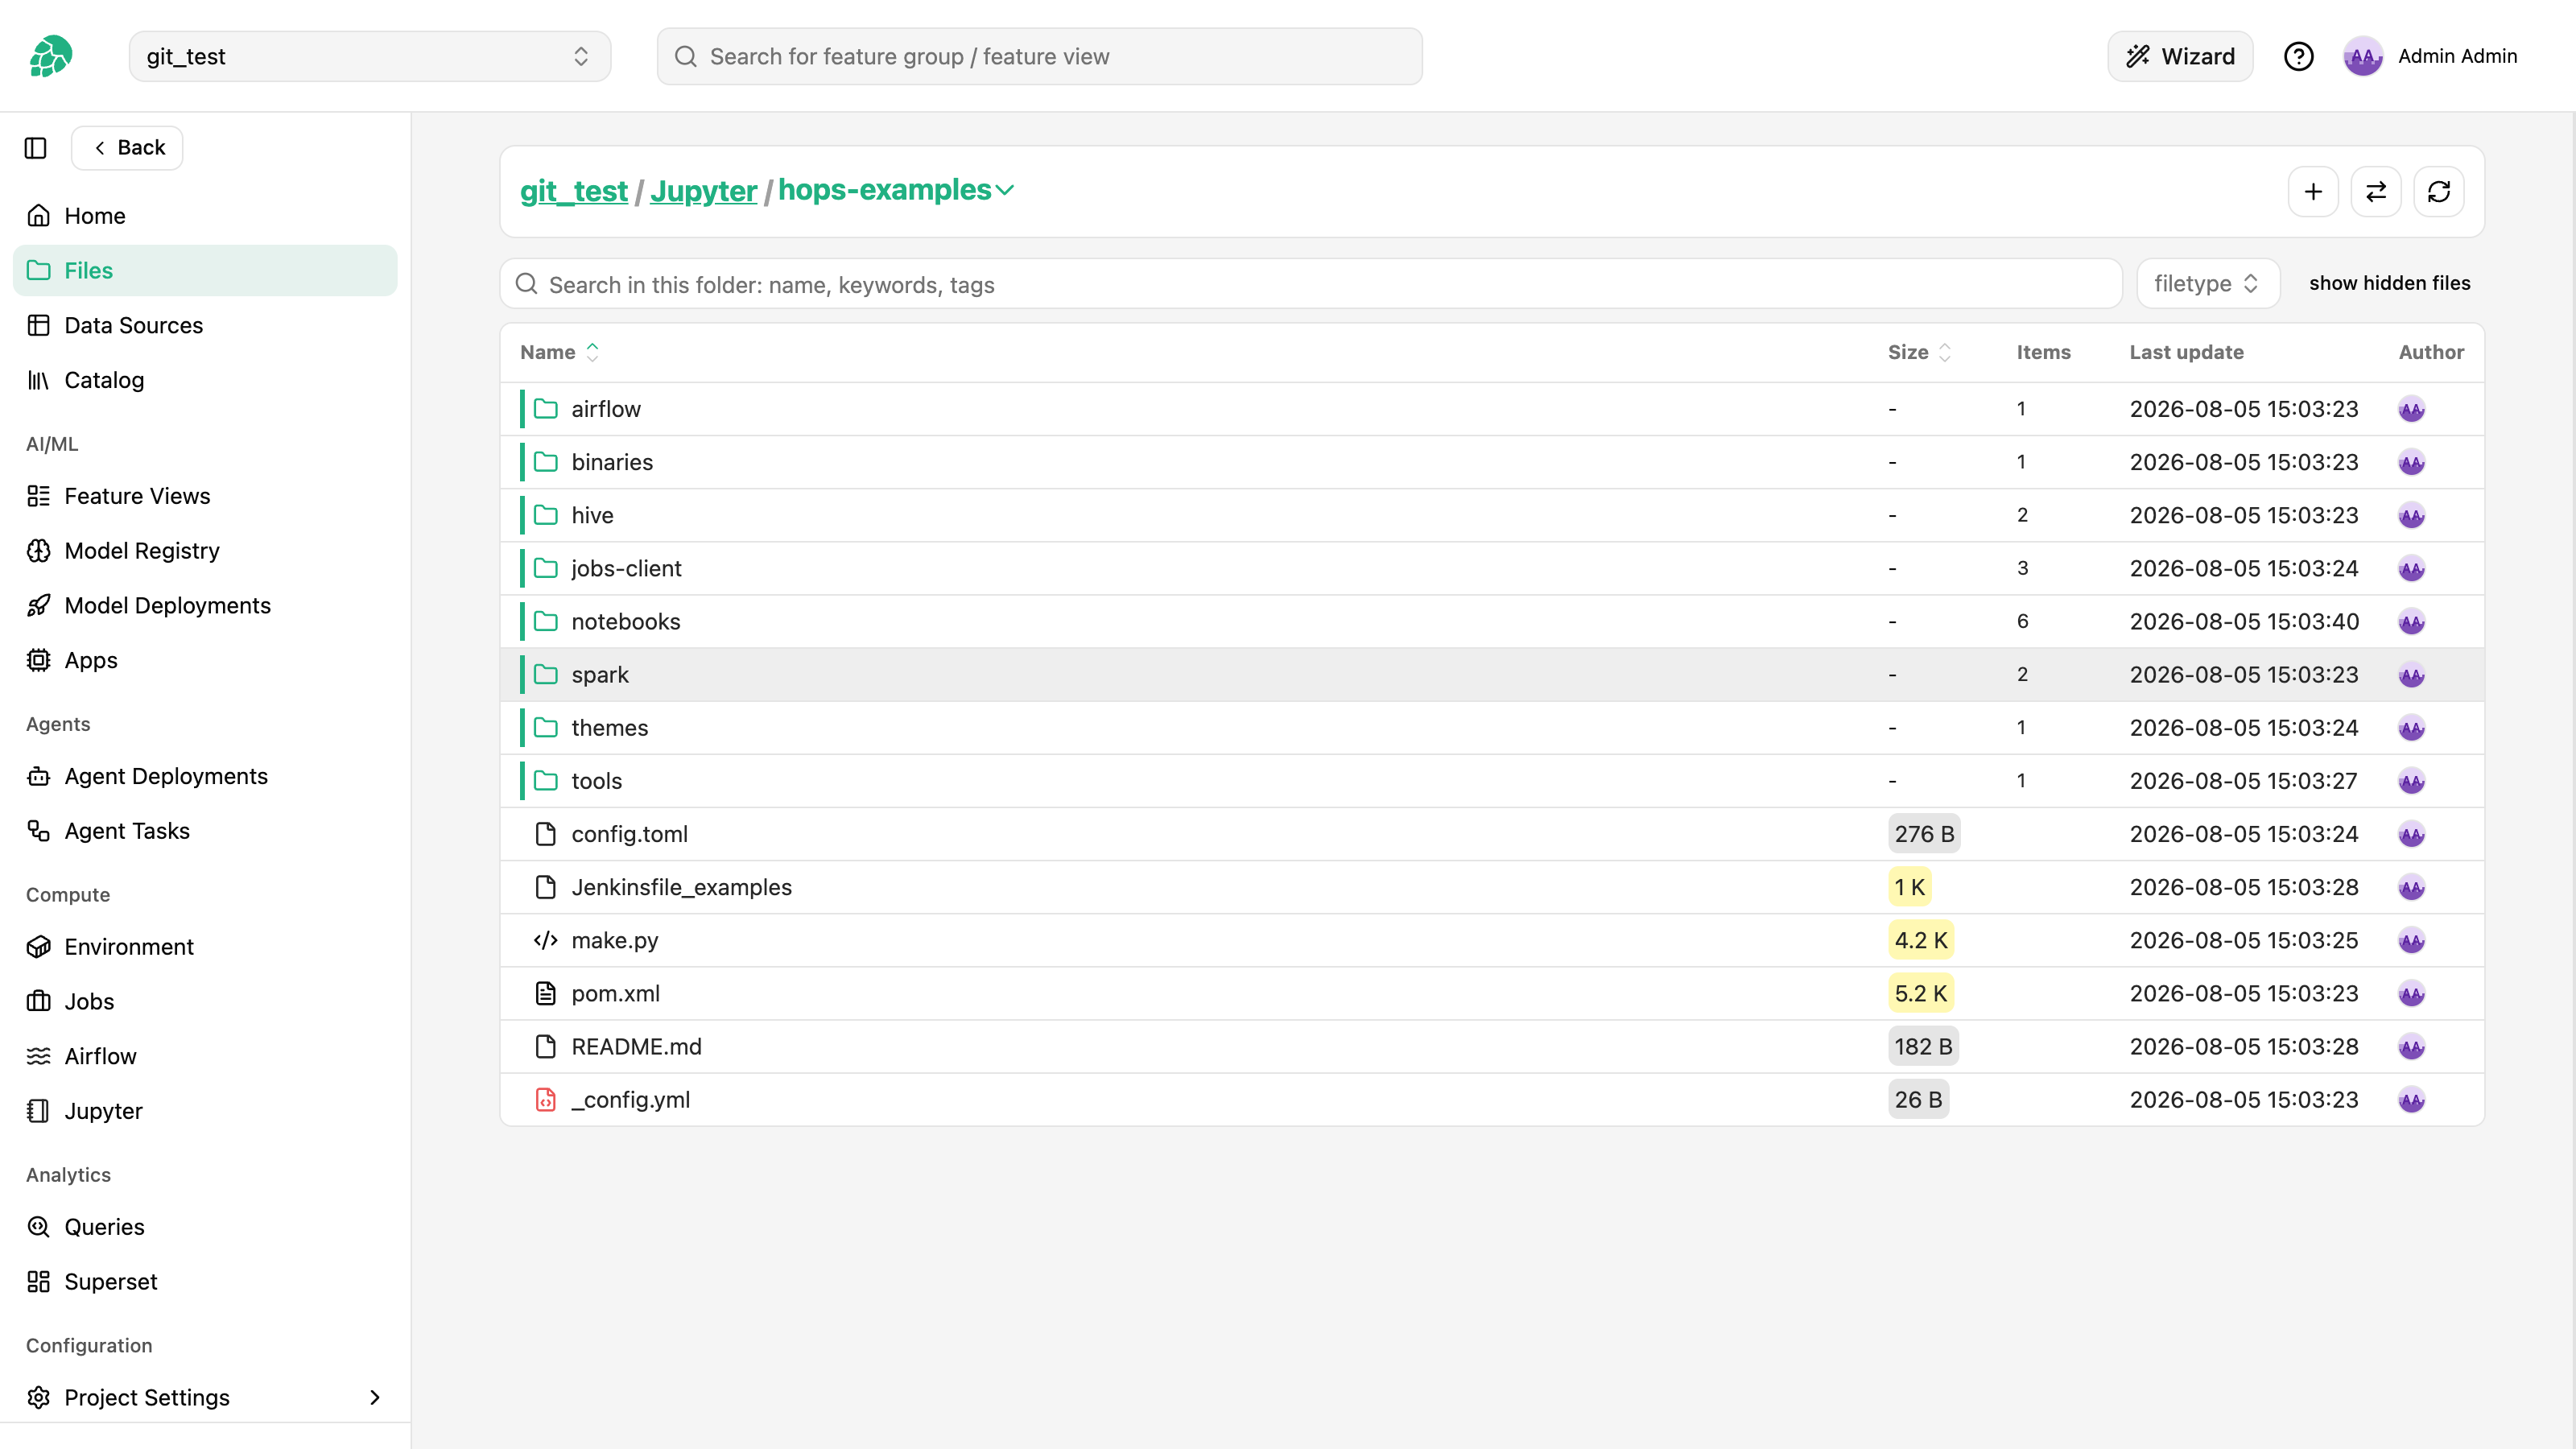The width and height of the screenshot is (2576, 1449).
Task: Open the filetype filter dropdown
Action: click(2207, 284)
